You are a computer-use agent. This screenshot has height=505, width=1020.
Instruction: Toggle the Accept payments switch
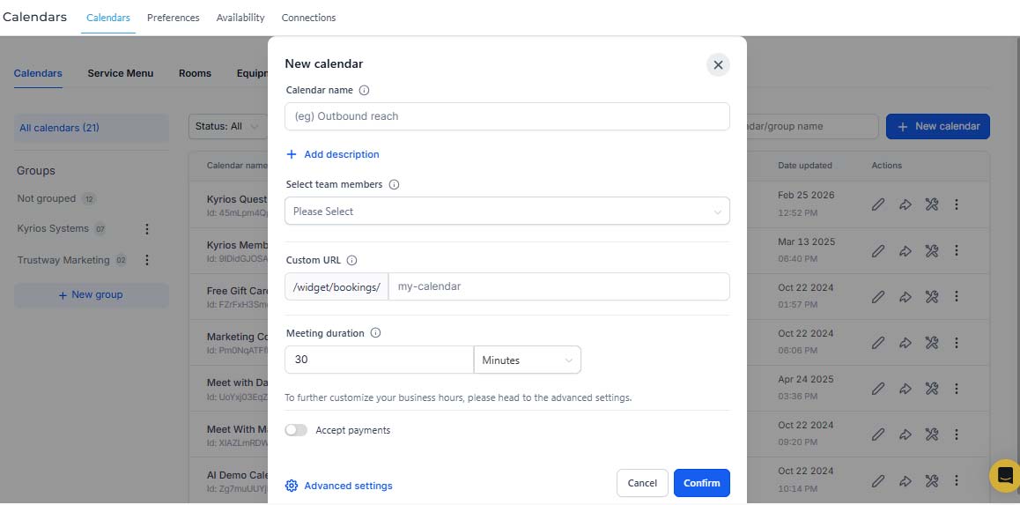tap(296, 430)
